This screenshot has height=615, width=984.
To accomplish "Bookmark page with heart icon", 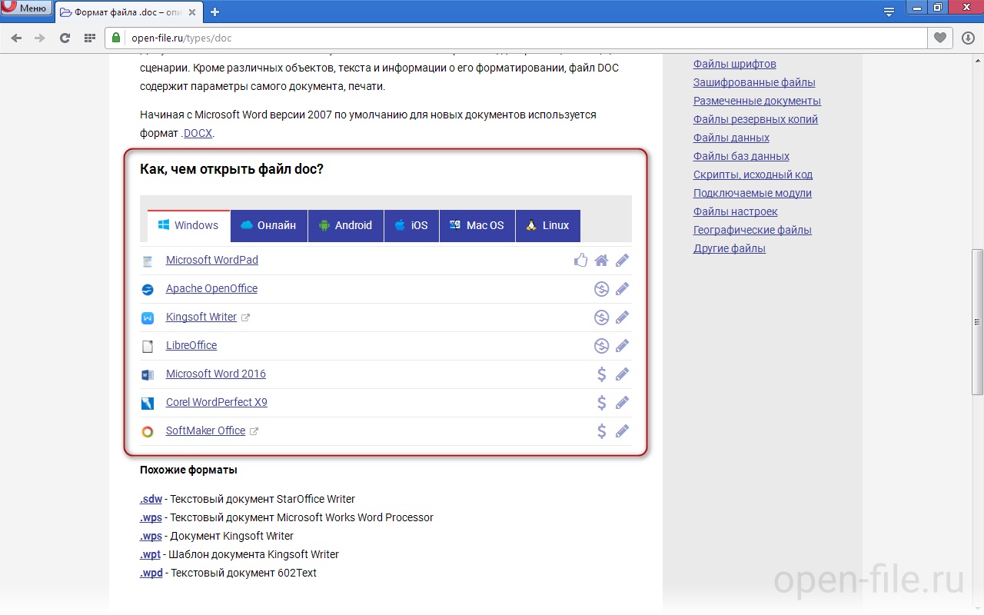I will (x=939, y=38).
